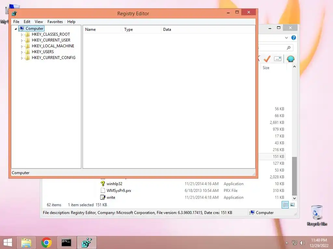The width and height of the screenshot is (333, 249).
Task: Open Google Chrome from taskbar
Action: tap(47, 243)
